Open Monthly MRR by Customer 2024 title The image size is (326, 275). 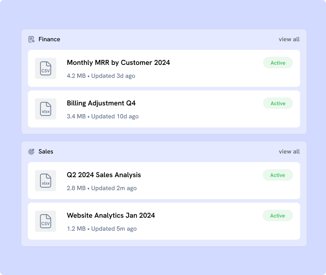click(118, 63)
